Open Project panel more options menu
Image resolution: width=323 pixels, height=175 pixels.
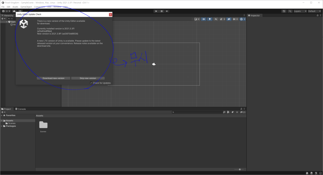pyautogui.click(x=244, y=109)
